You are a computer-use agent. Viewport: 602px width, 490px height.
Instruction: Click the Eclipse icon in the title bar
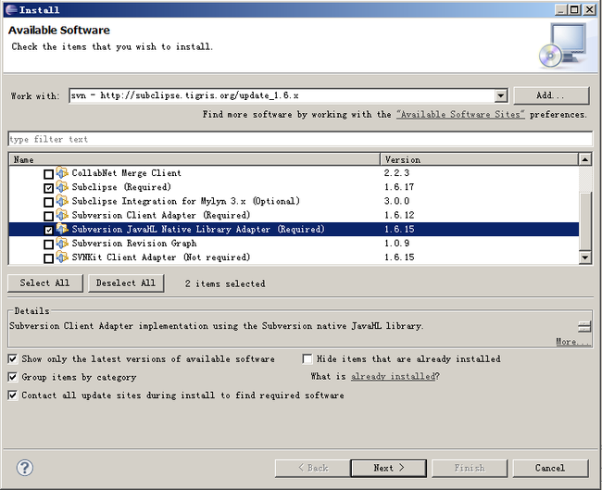[11, 9]
